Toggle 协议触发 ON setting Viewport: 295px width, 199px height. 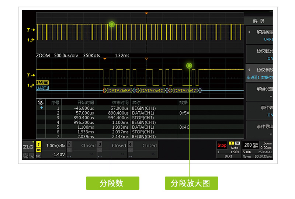pos(260,55)
